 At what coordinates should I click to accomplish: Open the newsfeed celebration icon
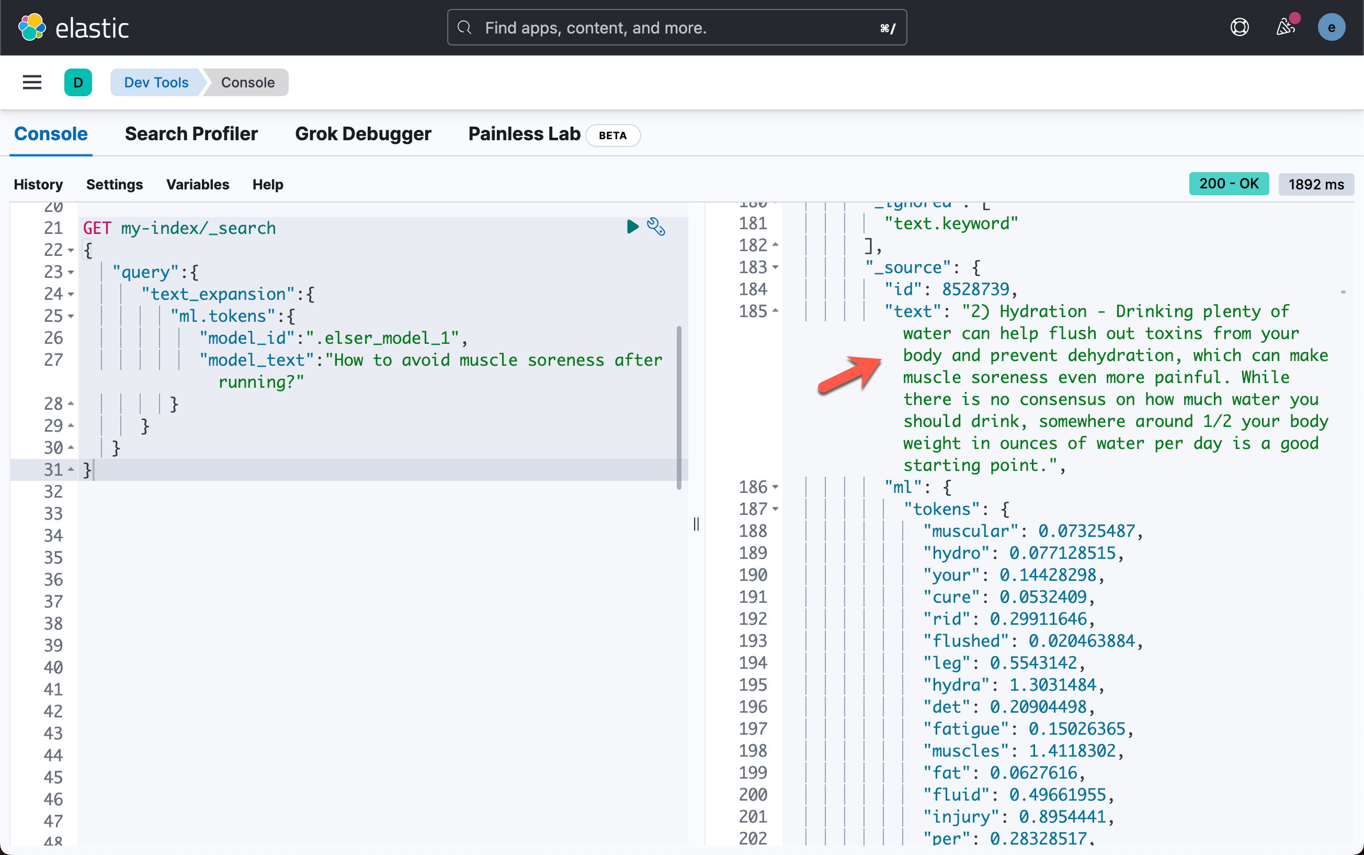1286,28
